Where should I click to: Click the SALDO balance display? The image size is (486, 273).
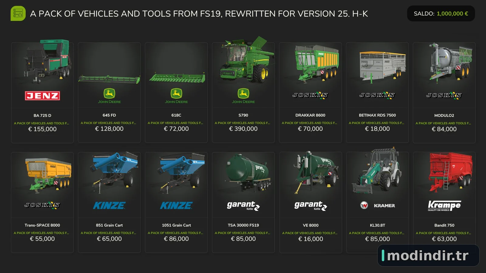point(441,14)
